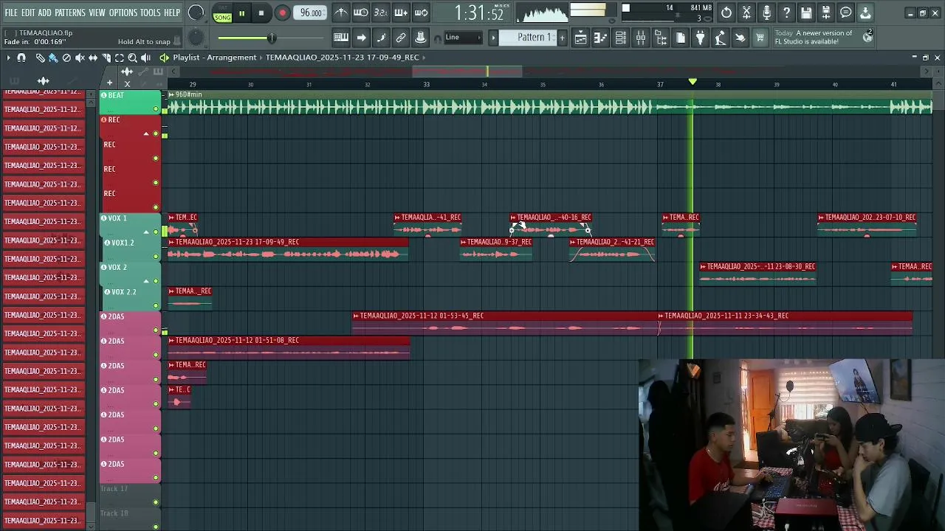Mute the BEAT track green LED
The height and width of the screenshot is (531, 945).
[156, 109]
